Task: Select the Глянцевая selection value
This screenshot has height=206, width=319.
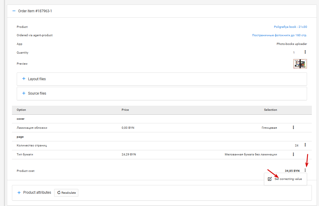Action: coord(269,128)
